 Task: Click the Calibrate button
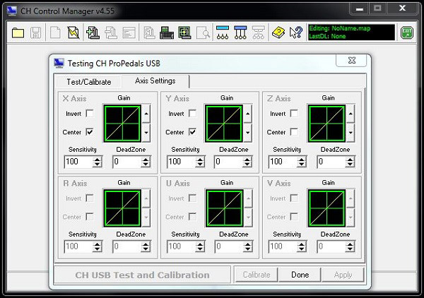coord(257,275)
